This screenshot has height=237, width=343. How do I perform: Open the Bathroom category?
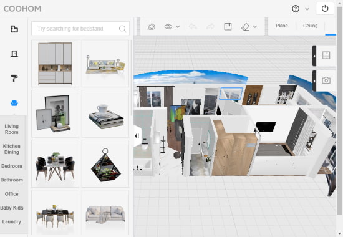coord(12,180)
